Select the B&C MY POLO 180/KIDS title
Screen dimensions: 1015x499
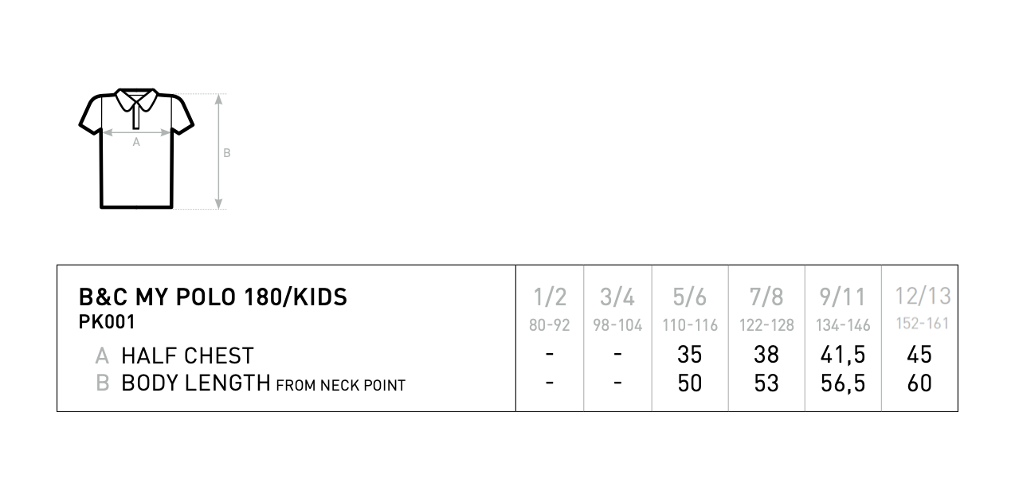point(213,297)
